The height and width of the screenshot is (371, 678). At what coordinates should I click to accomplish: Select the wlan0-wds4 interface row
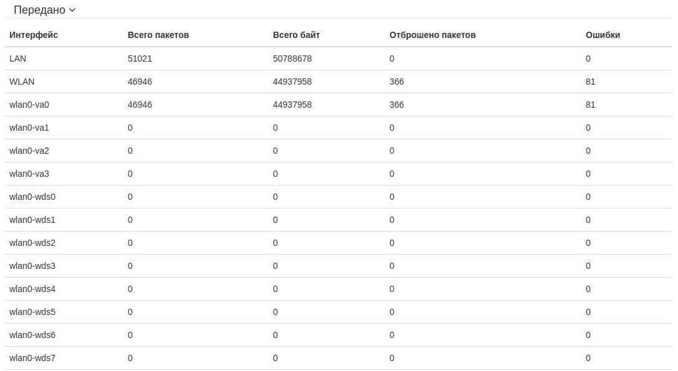click(32, 289)
